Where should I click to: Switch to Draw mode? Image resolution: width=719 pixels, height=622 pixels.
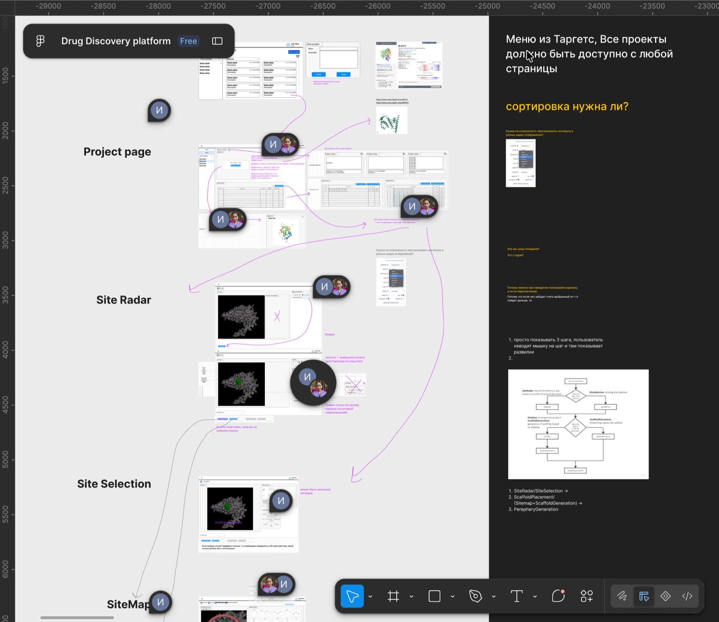622,596
